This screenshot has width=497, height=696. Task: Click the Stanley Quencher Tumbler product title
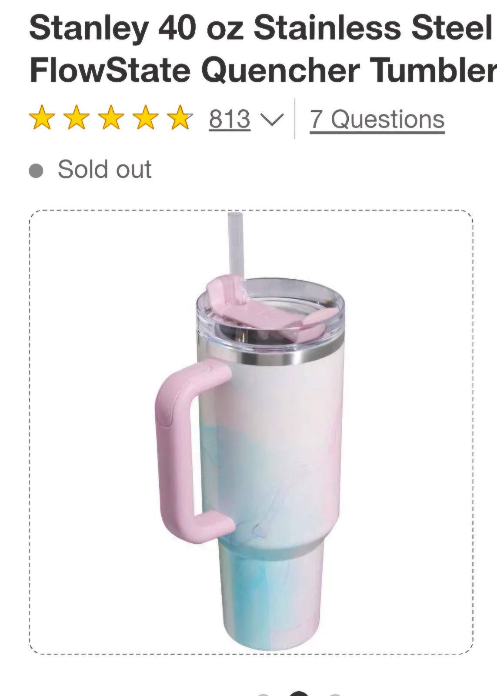click(x=263, y=49)
